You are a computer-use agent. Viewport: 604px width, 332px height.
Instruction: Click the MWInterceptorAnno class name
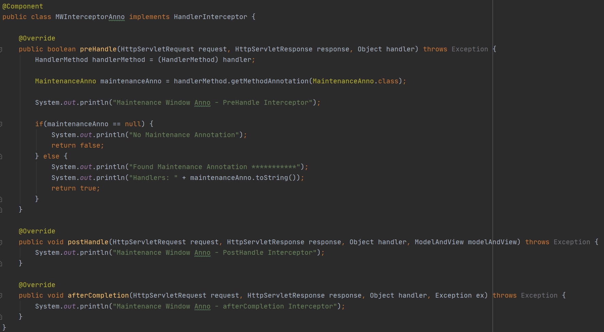point(90,17)
